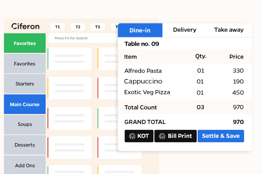Click the Bill Print button label
Image resolution: width=262 pixels, height=174 pixels.
[180, 136]
